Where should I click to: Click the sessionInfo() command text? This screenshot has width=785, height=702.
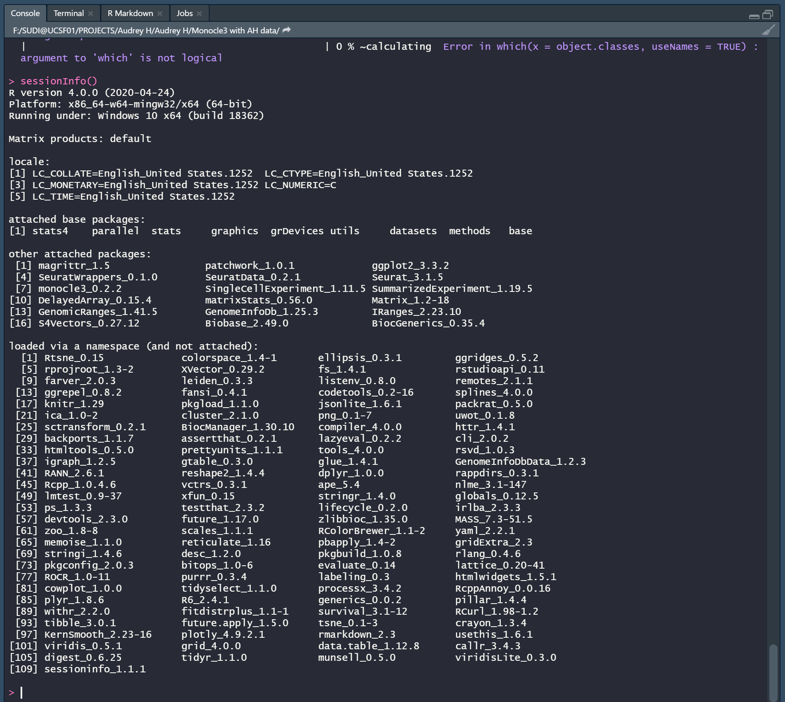point(58,81)
